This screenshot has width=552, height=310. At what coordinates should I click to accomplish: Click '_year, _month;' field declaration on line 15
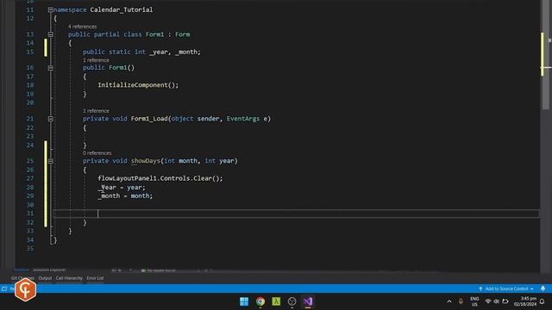pyautogui.click(x=175, y=52)
